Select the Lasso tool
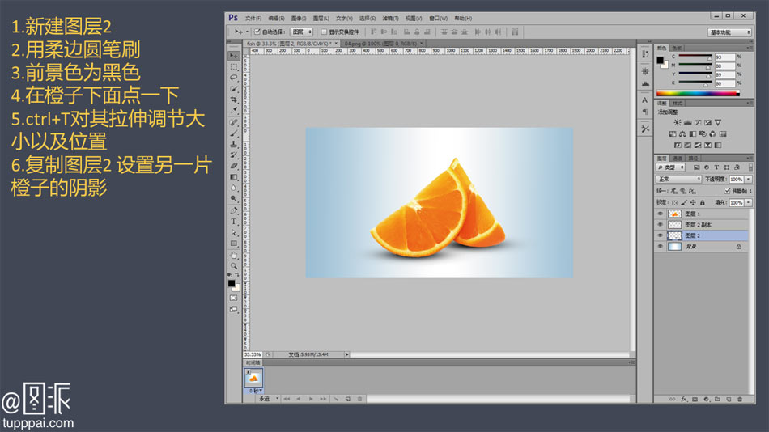Screen dimensions: 769x432 tap(234, 78)
